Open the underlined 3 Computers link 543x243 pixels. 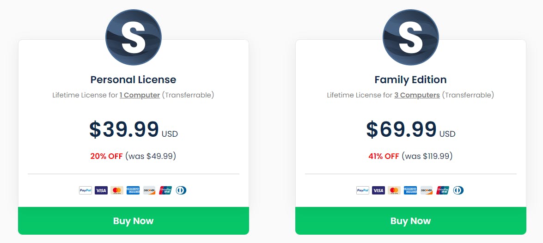[417, 95]
